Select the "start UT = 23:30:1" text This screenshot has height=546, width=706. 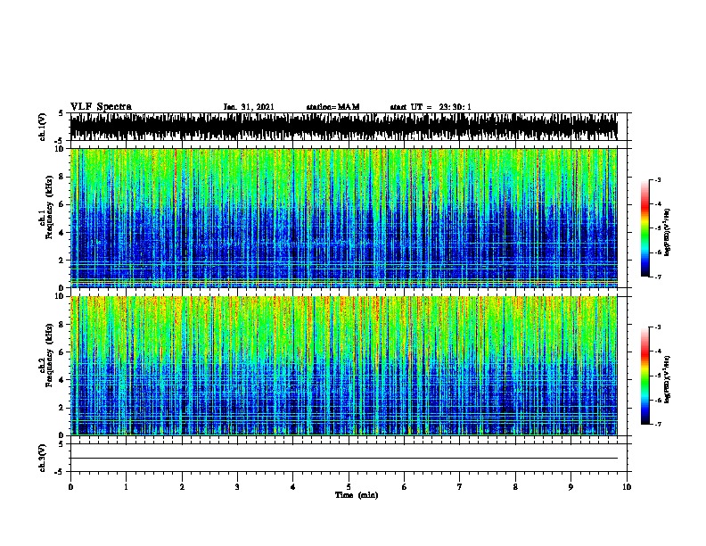pyautogui.click(x=431, y=107)
